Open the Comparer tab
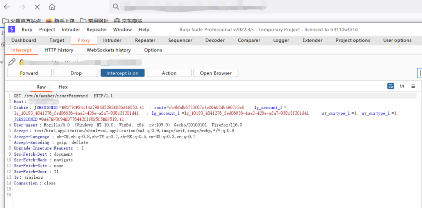 (x=249, y=40)
